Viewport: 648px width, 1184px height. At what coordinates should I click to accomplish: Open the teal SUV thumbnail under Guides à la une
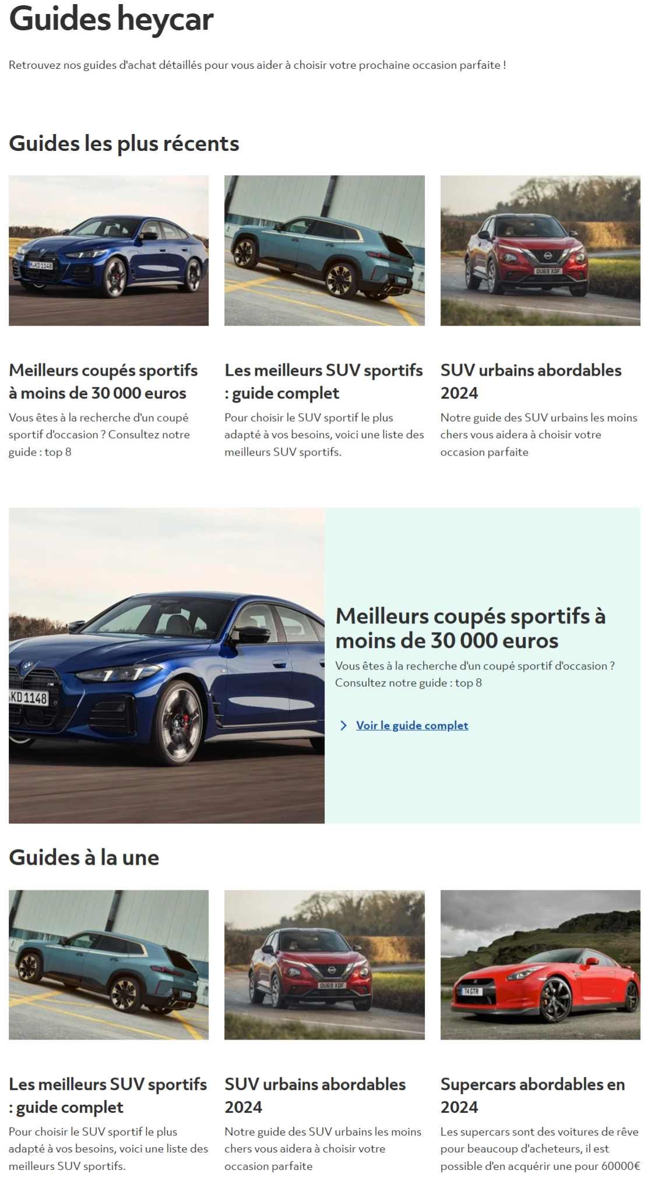point(108,965)
